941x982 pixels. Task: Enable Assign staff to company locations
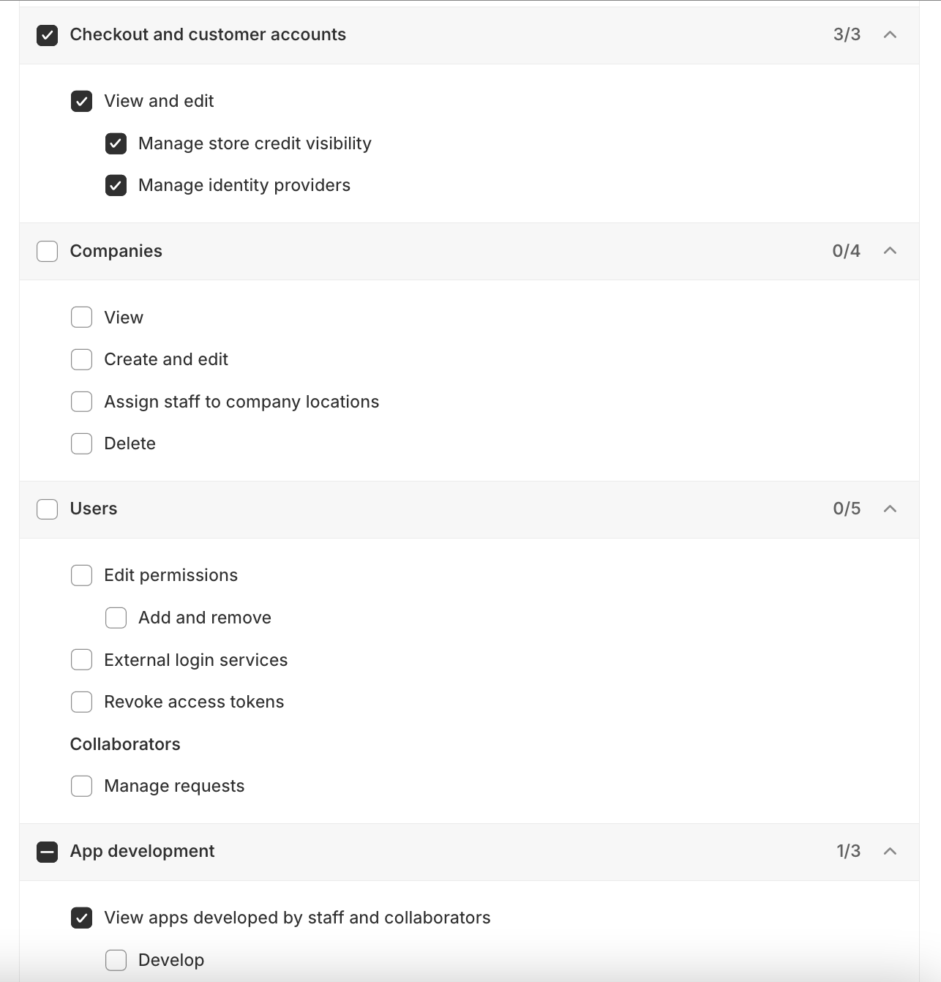coord(82,402)
